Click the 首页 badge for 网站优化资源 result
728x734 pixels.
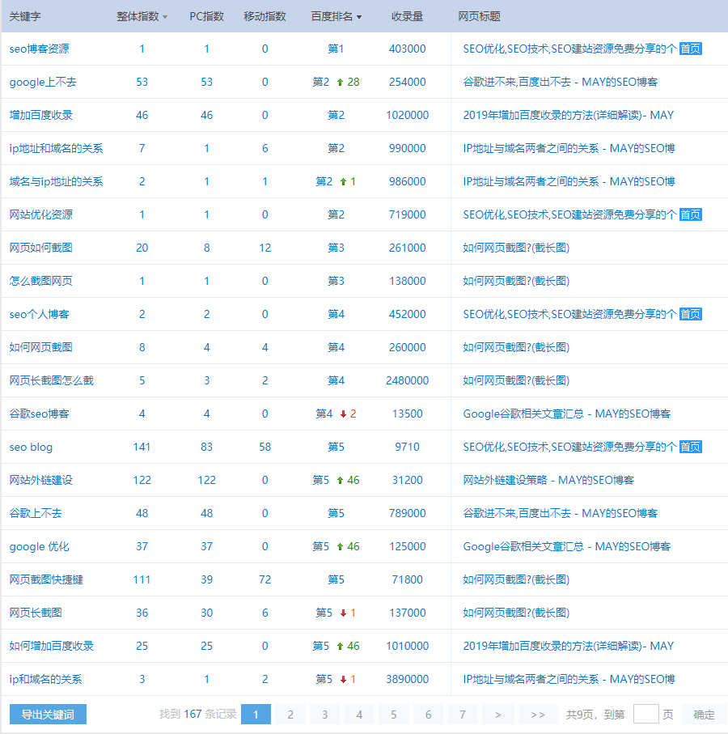coord(691,214)
